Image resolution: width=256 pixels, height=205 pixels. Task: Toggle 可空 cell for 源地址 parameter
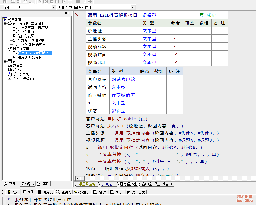point(190,31)
